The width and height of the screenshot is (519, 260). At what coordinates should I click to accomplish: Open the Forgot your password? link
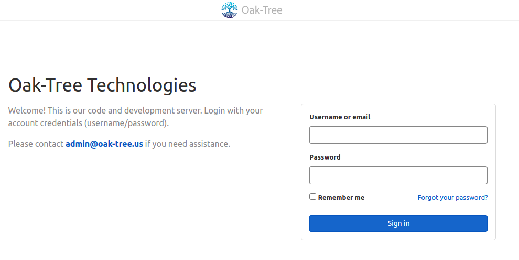click(452, 198)
